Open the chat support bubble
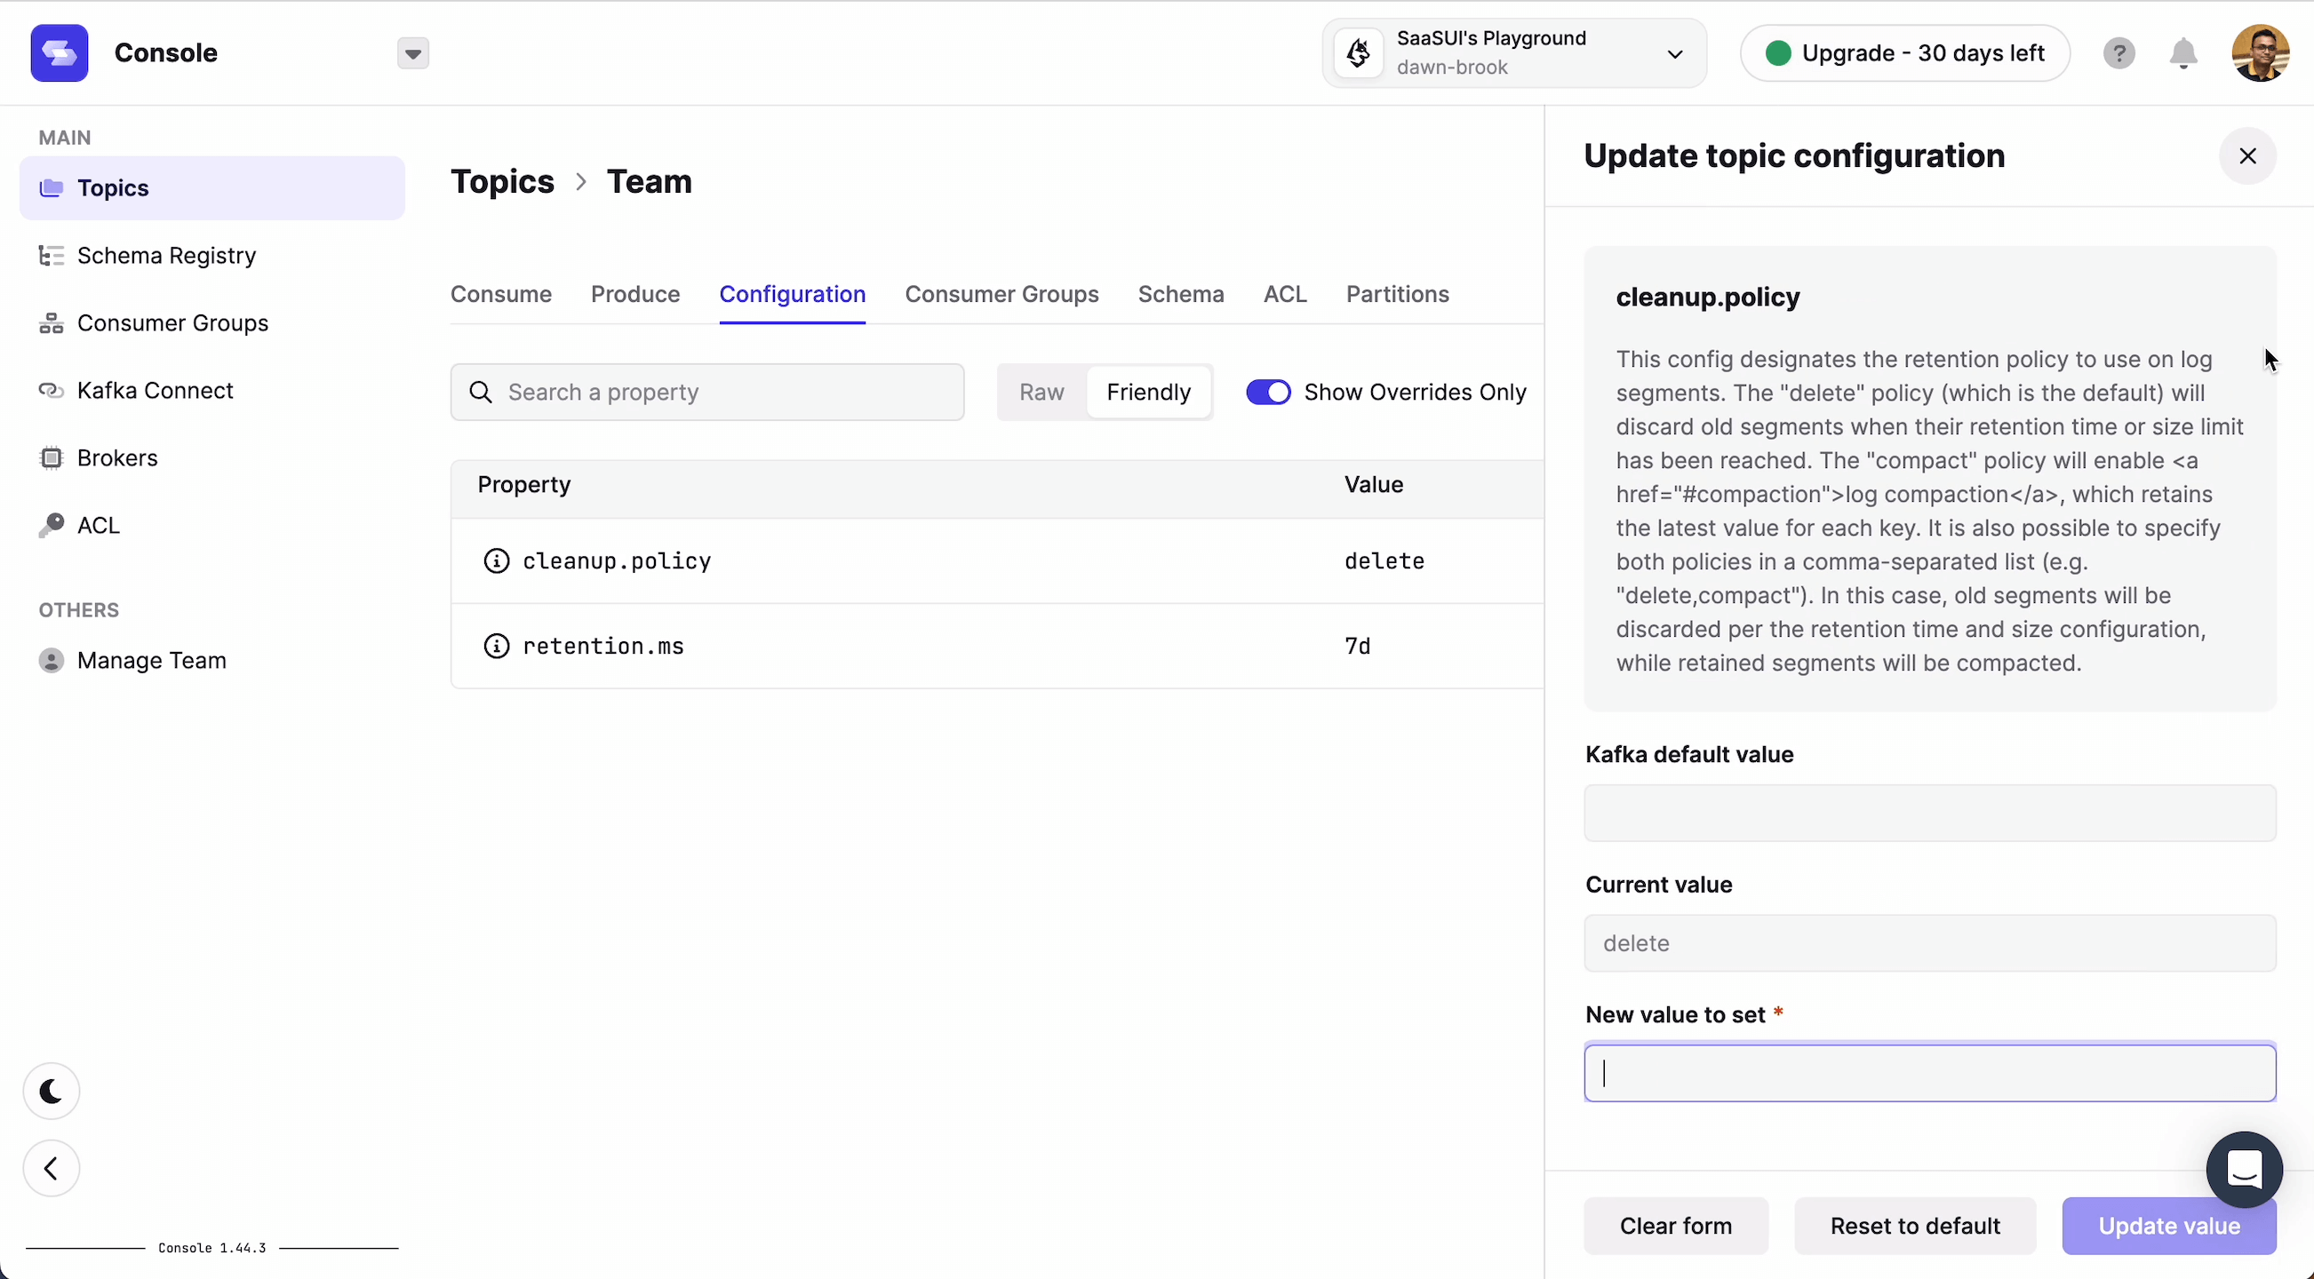 pyautogui.click(x=2244, y=1170)
